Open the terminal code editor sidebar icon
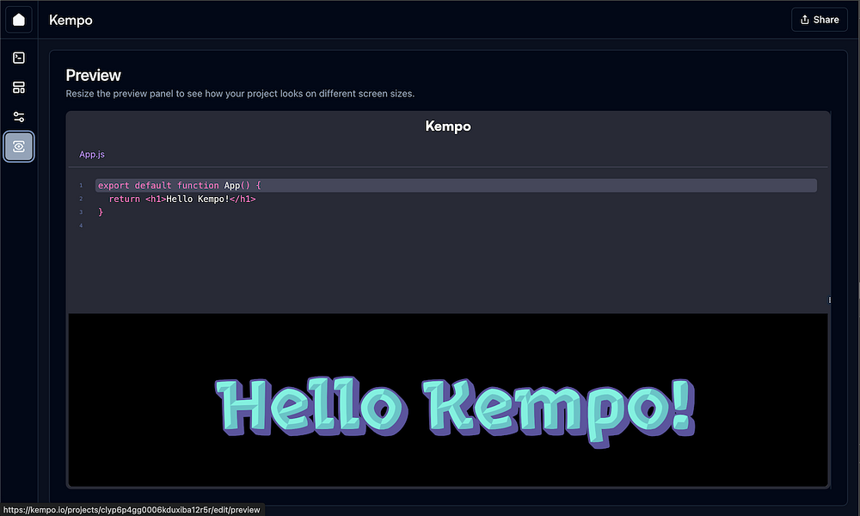860x516 pixels. point(19,58)
